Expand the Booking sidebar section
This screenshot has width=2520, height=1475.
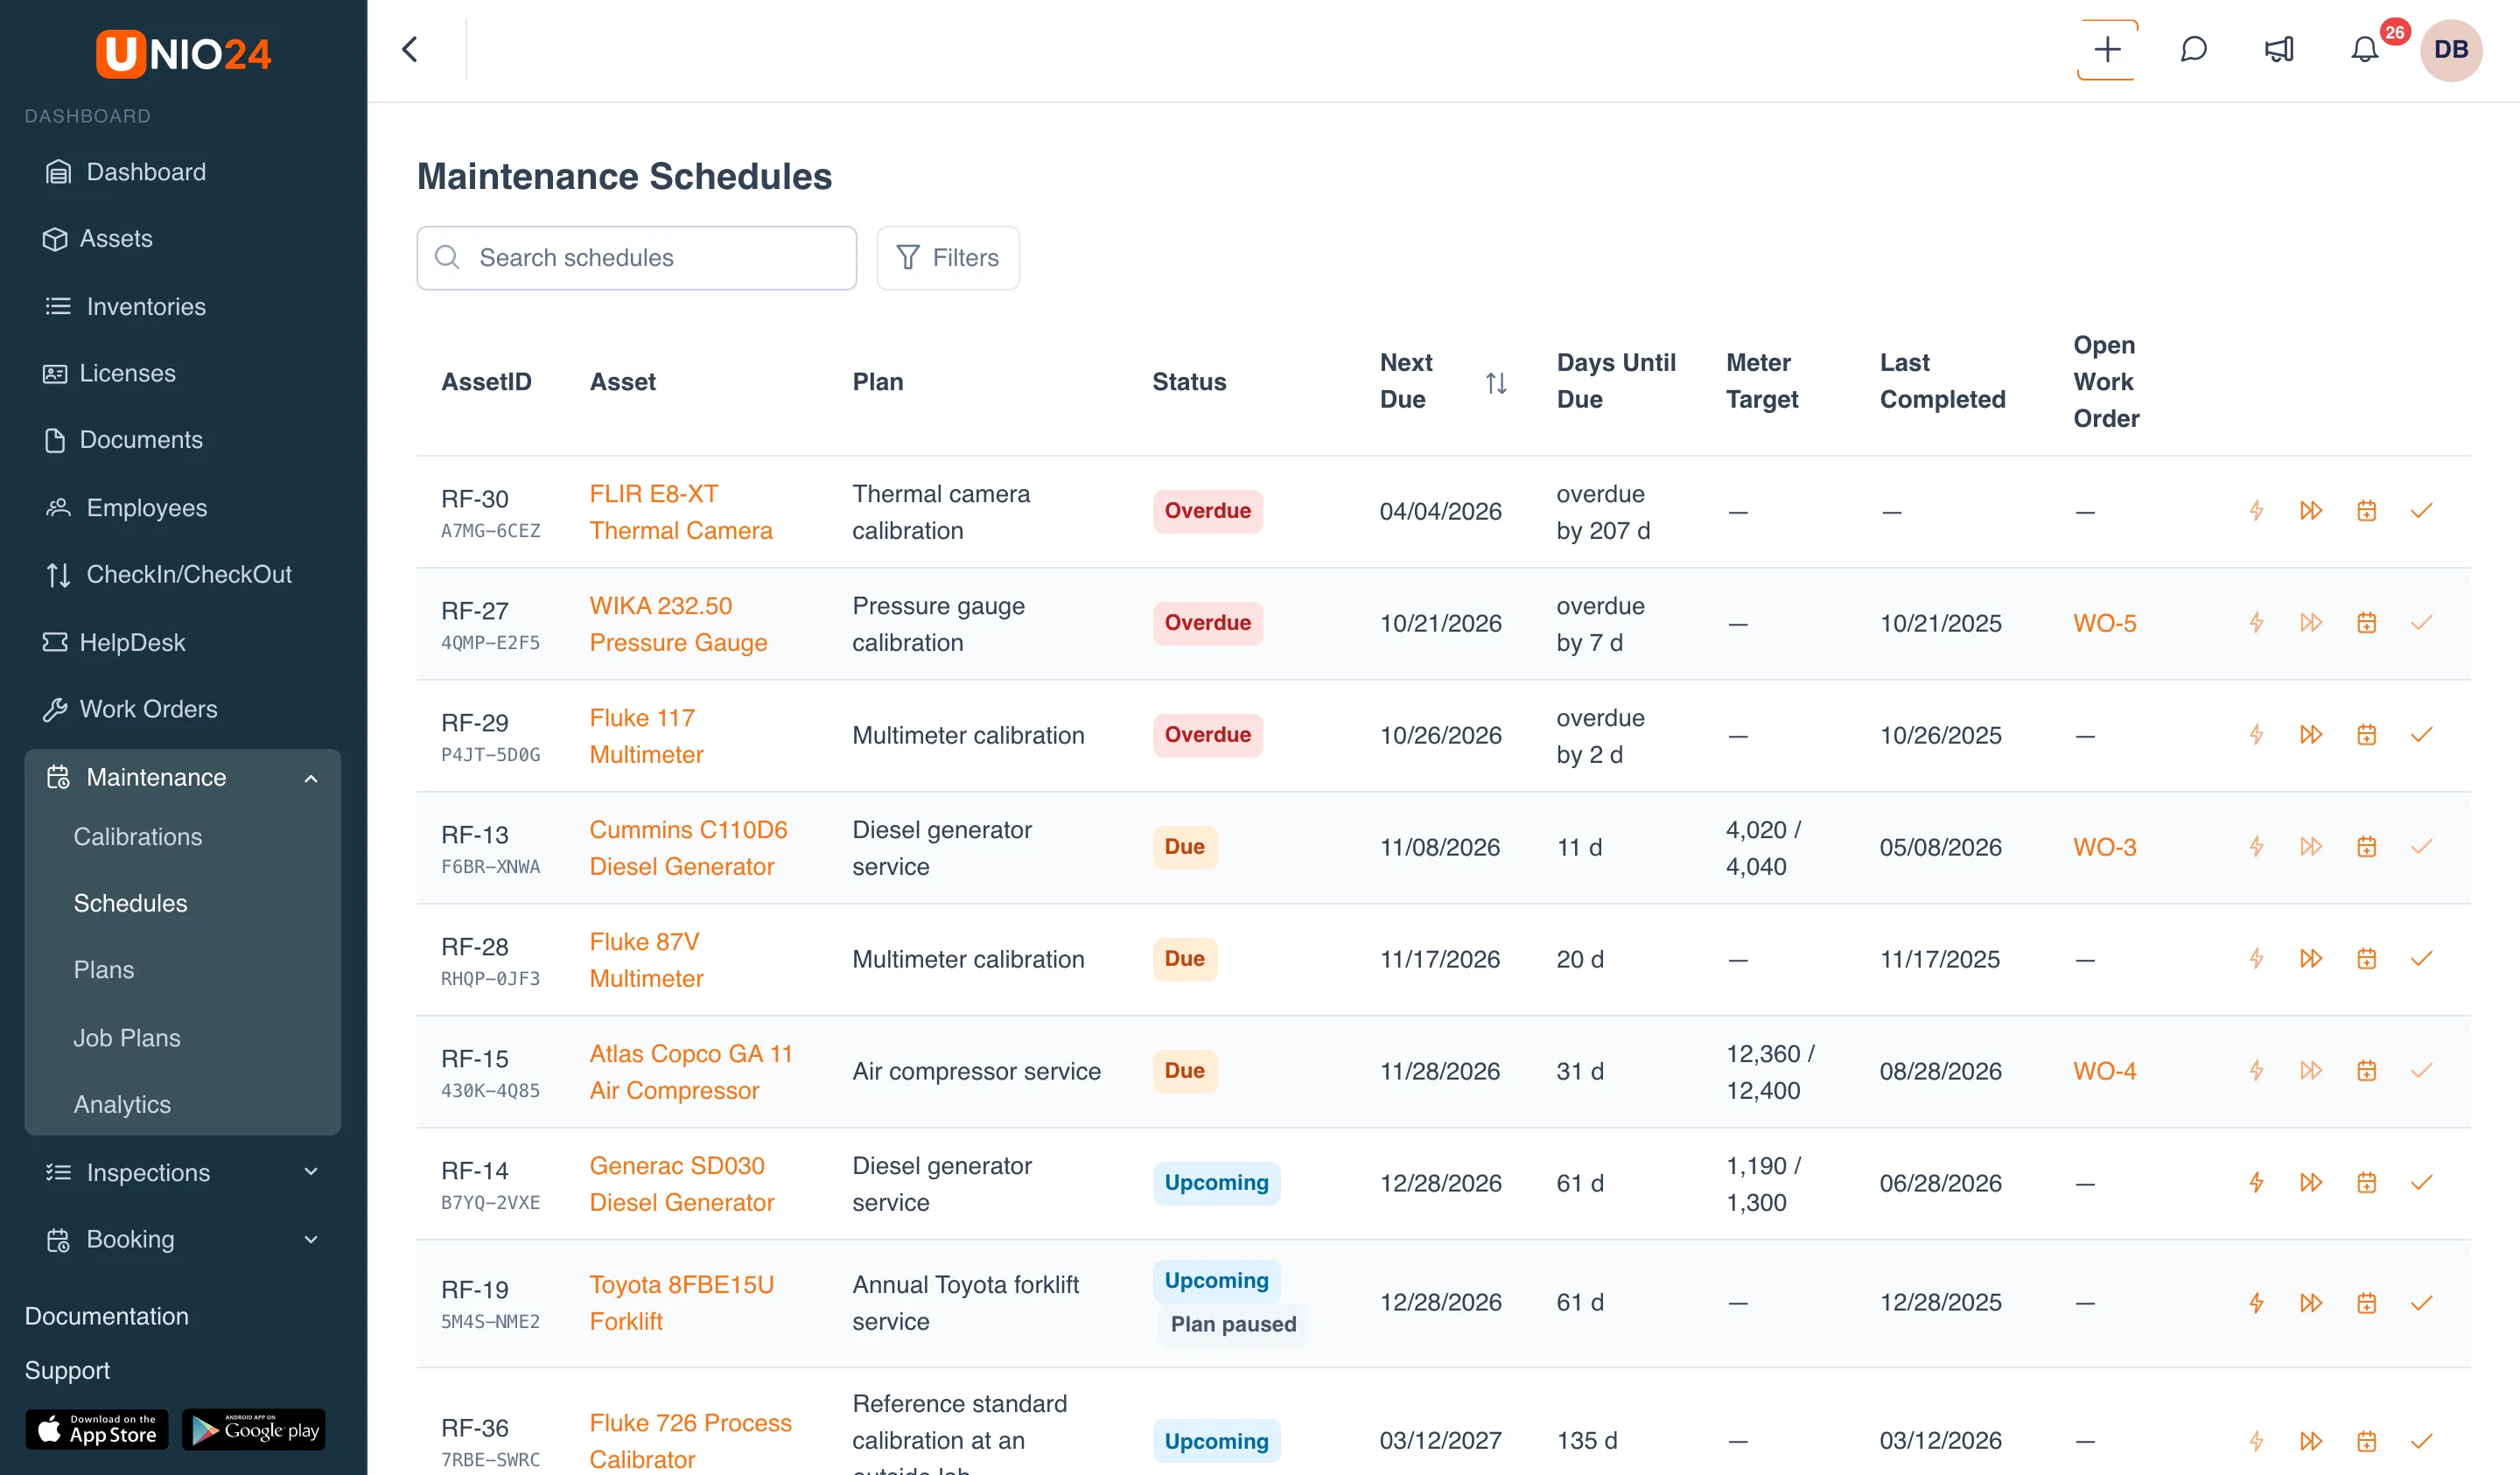click(311, 1240)
